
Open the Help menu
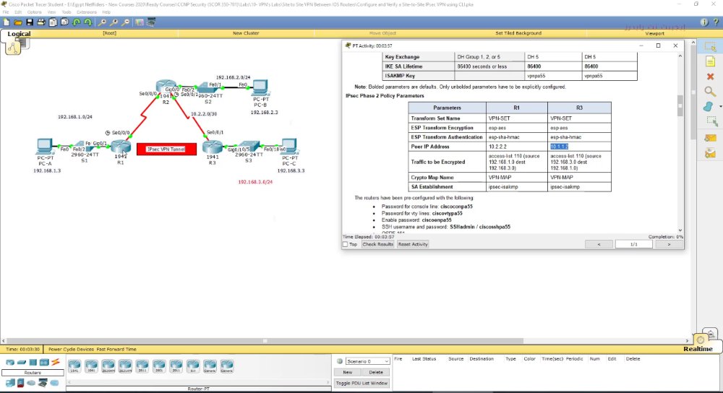tap(106, 12)
